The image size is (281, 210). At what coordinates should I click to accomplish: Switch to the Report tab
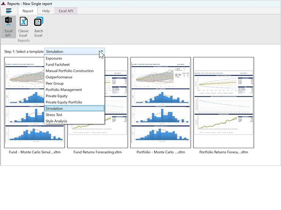29,10
